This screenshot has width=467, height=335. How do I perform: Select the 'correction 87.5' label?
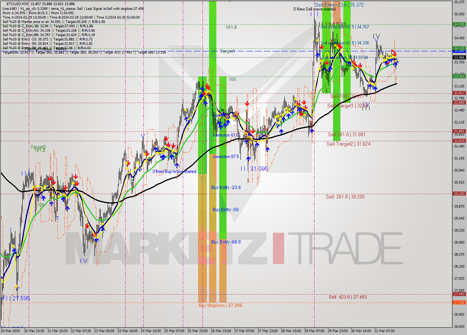226,157
